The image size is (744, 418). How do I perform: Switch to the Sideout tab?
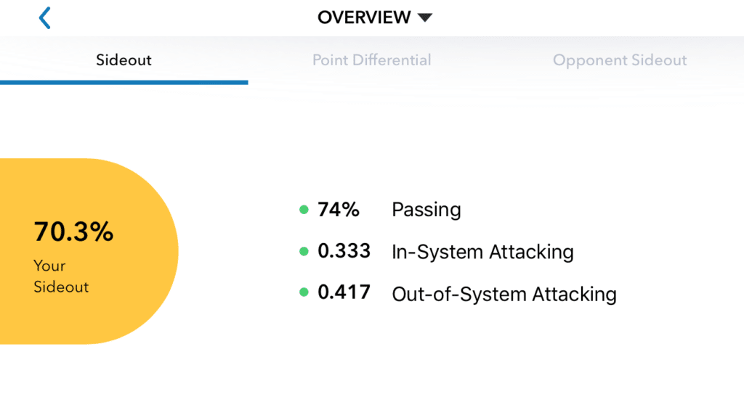[x=124, y=60]
